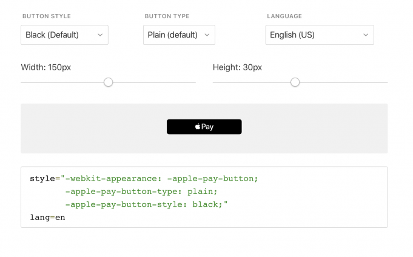Open the Button Type dropdown

(x=179, y=35)
